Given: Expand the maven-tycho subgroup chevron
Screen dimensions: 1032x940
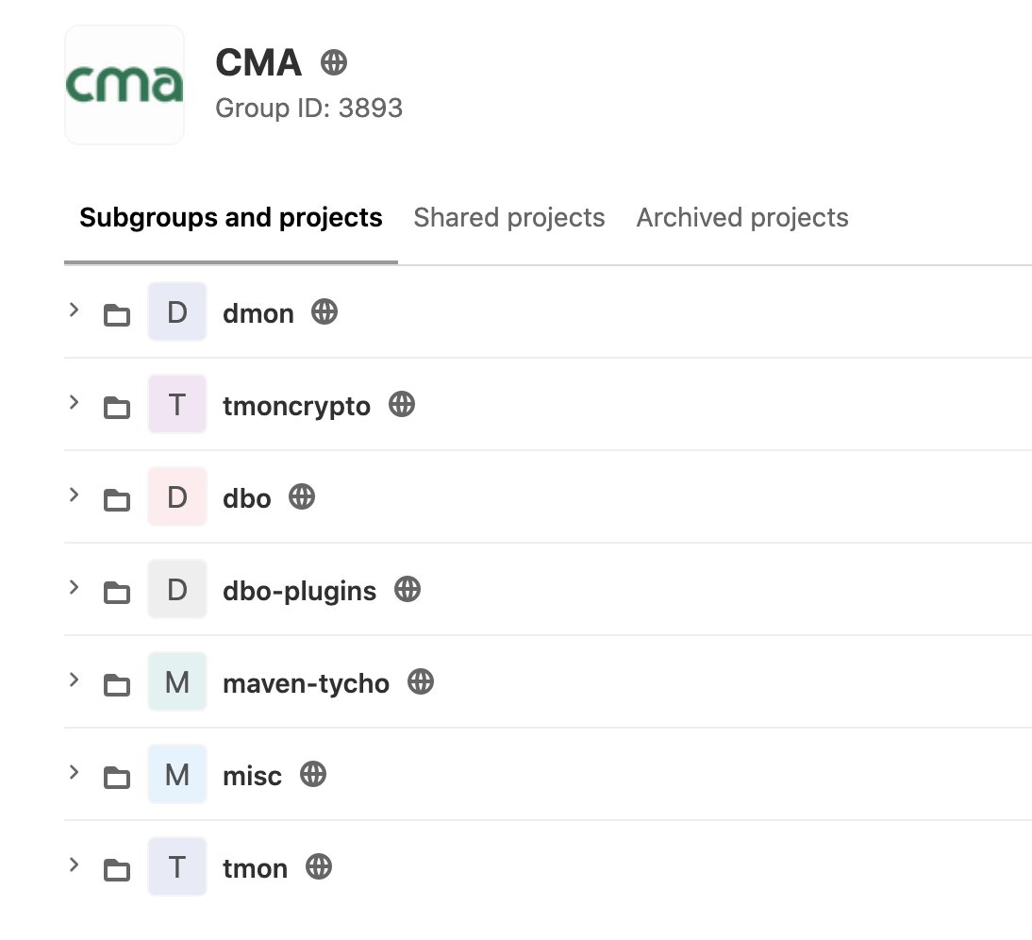Looking at the screenshot, I should tap(75, 680).
